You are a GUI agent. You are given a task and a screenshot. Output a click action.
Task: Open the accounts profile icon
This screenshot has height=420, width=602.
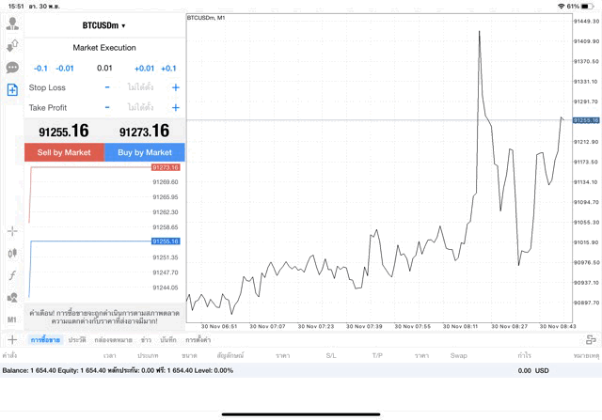[12, 23]
